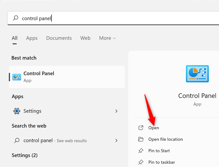Click the search magnifier icon in search box

(x=16, y=18)
